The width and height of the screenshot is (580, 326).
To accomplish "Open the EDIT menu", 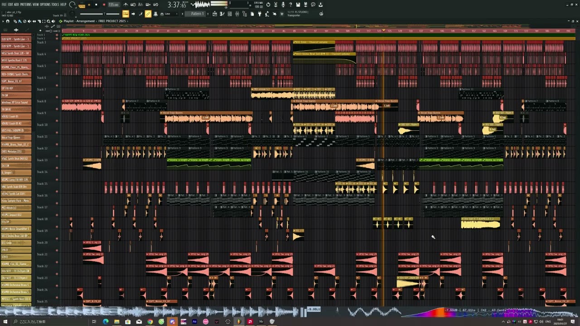I will click(10, 5).
